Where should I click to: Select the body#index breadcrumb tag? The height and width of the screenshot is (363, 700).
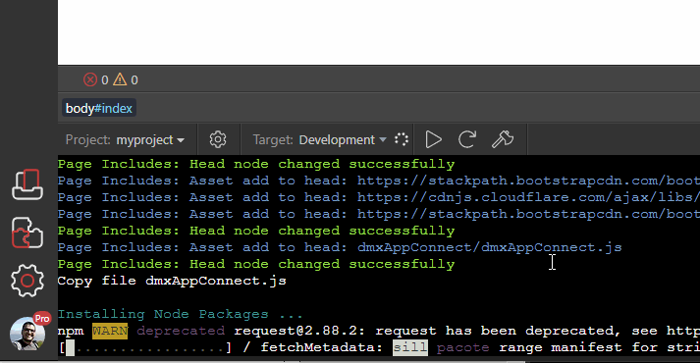pos(98,108)
